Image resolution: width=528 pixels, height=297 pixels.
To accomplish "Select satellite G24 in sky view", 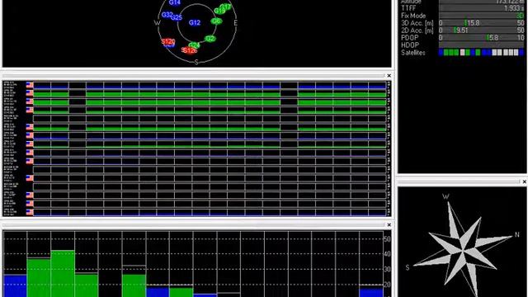I will tap(195, 45).
